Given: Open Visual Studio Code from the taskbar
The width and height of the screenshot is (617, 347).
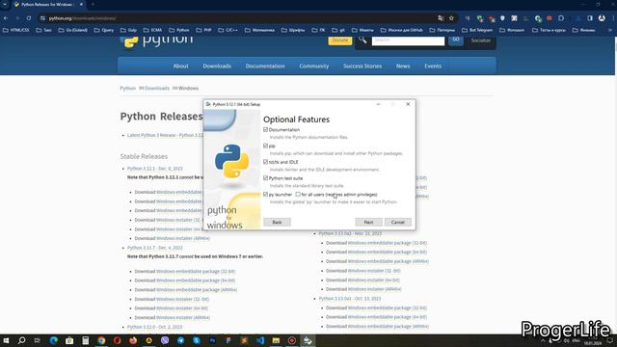Looking at the screenshot, I should [260, 340].
